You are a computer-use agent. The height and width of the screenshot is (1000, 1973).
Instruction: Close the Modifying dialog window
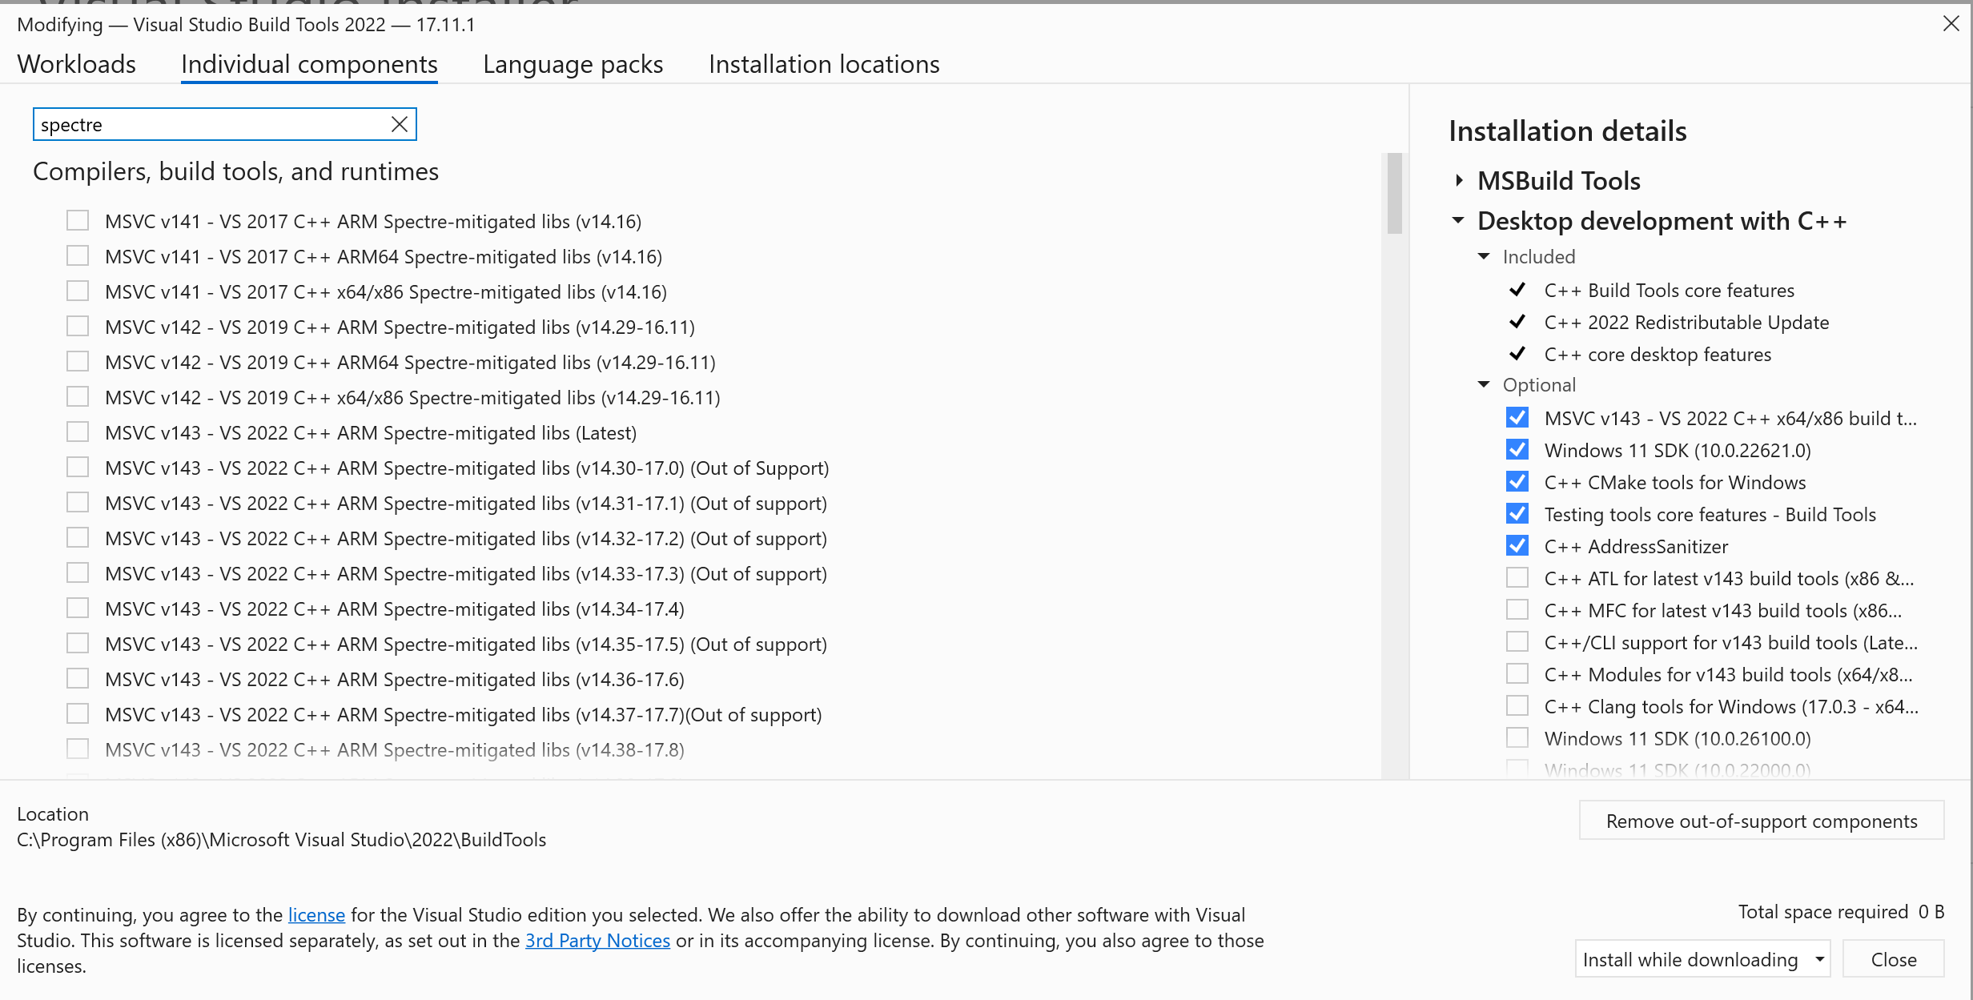tap(1951, 24)
